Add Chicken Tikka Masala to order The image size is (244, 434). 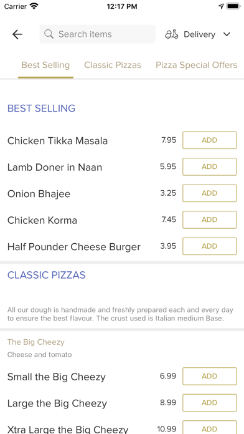(210, 140)
